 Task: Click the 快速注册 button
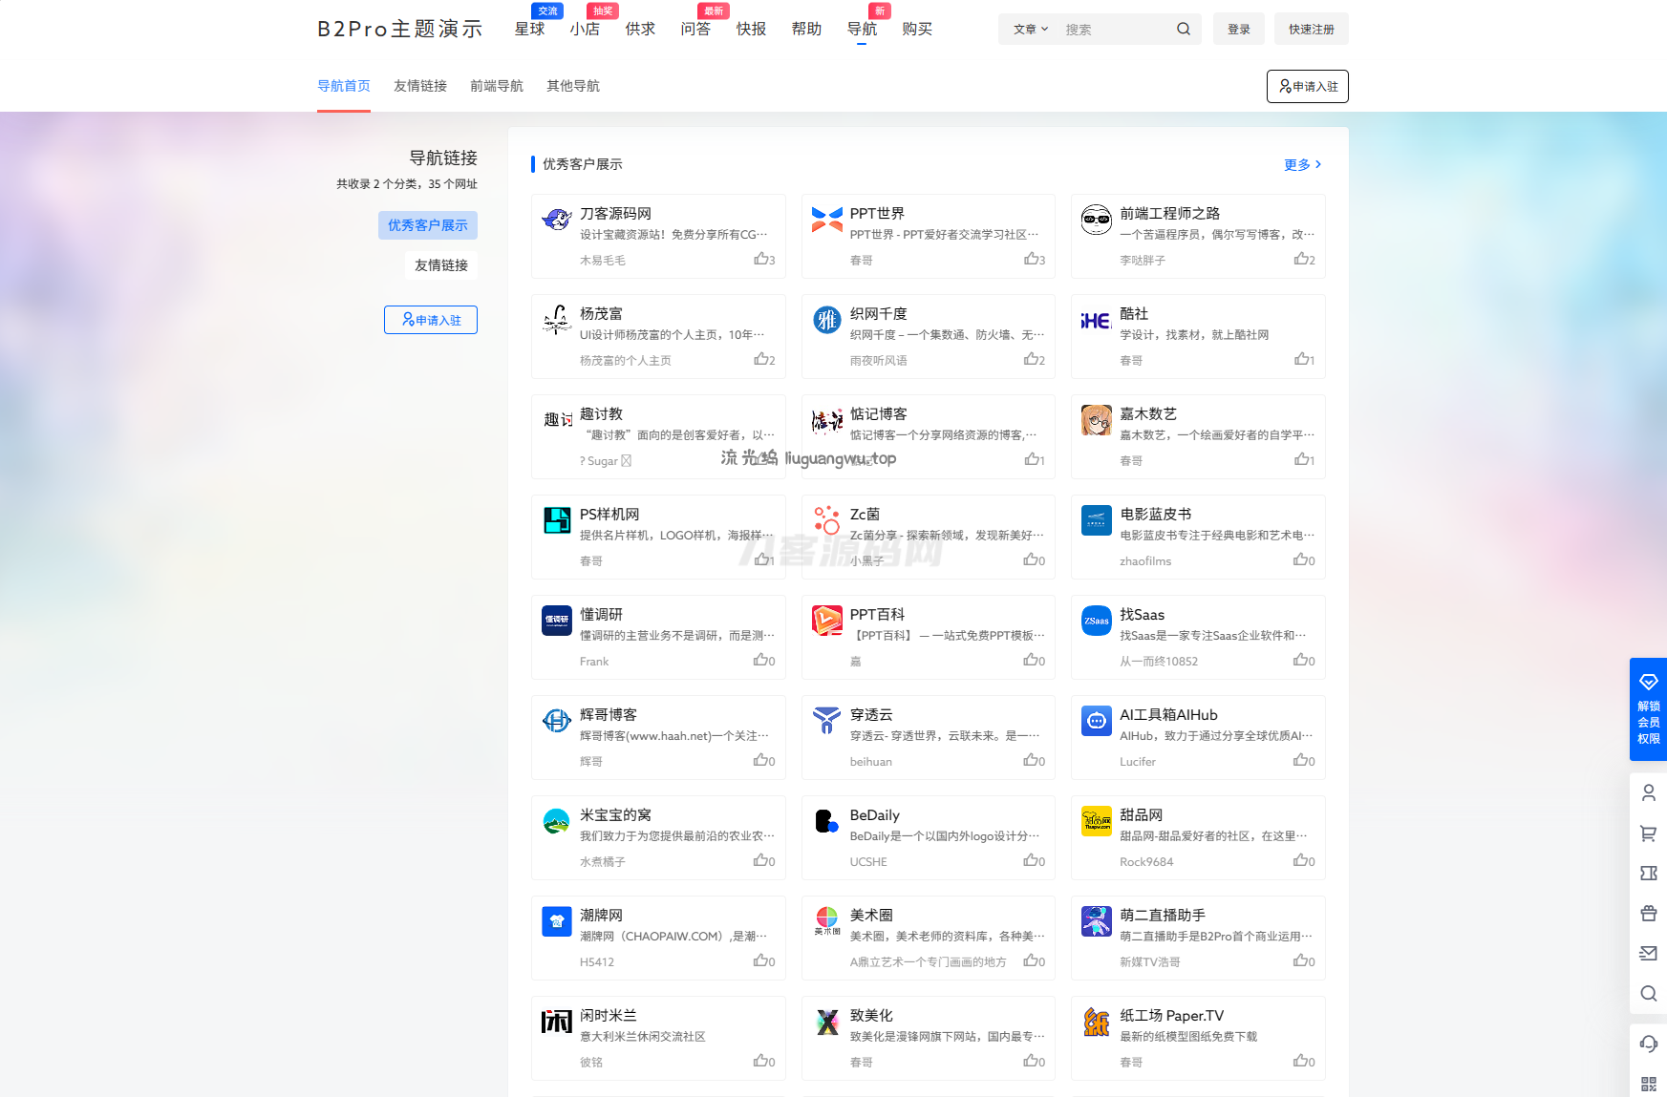point(1311,30)
